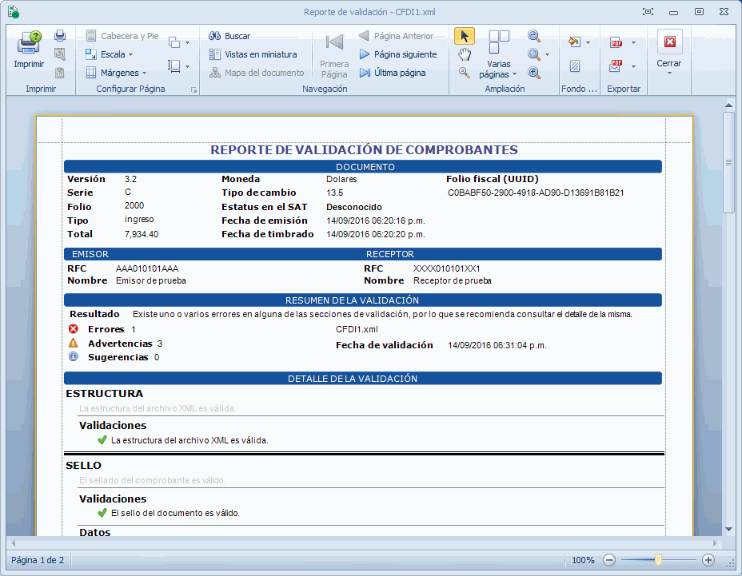
Task: Open the page color dropdown arrow
Action: pyautogui.click(x=588, y=42)
